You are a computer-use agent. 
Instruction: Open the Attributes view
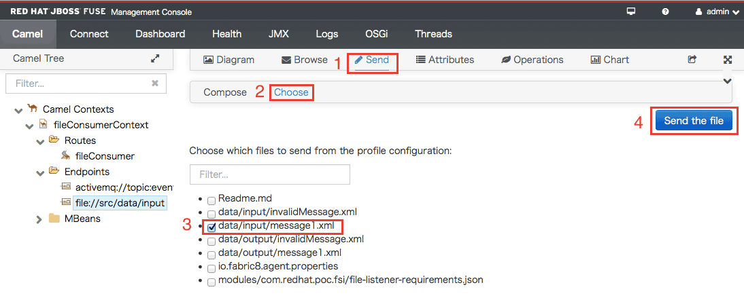(445, 60)
